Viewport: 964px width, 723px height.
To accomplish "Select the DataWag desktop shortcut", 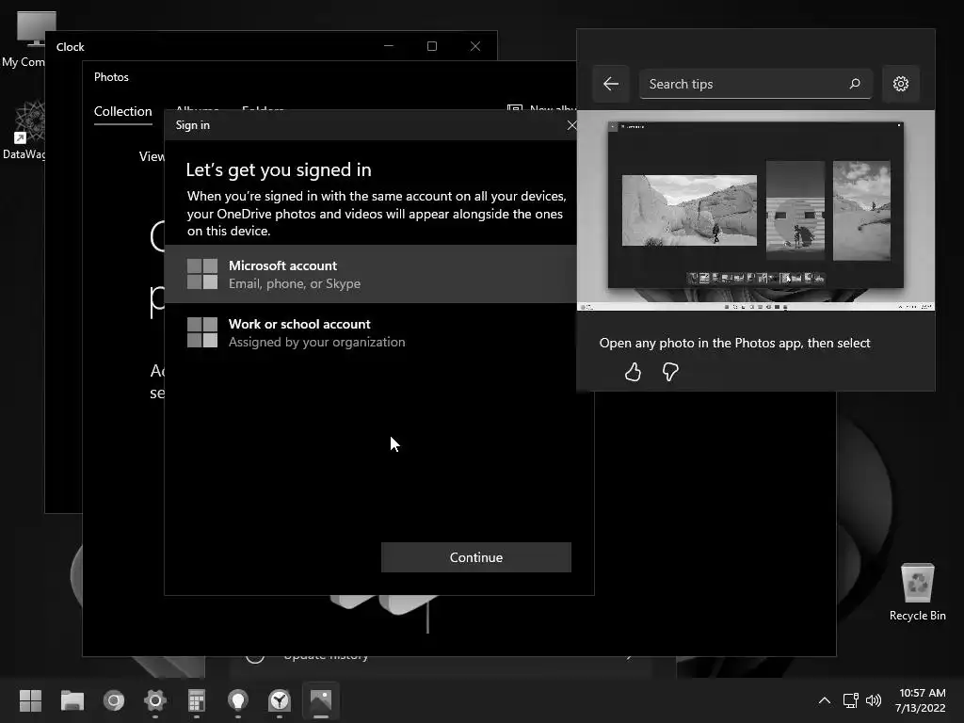I will point(24,130).
